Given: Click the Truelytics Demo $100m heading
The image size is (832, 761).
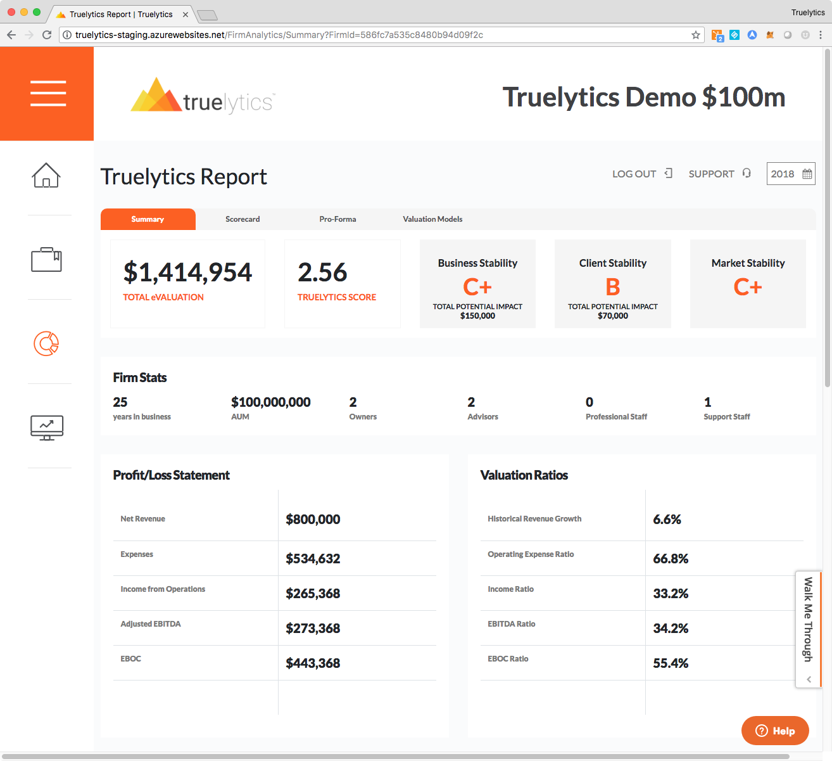Looking at the screenshot, I should coord(644,97).
